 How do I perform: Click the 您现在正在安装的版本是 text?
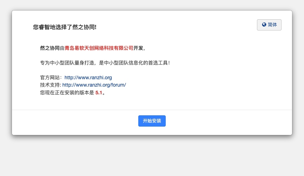(67, 93)
